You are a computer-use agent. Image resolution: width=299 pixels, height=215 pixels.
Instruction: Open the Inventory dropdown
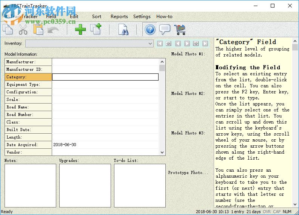(89, 44)
